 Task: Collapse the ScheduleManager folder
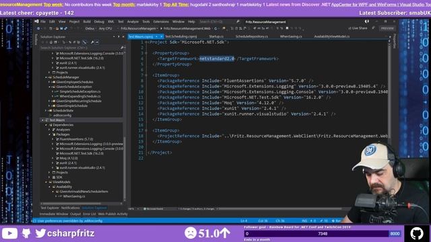point(46,77)
